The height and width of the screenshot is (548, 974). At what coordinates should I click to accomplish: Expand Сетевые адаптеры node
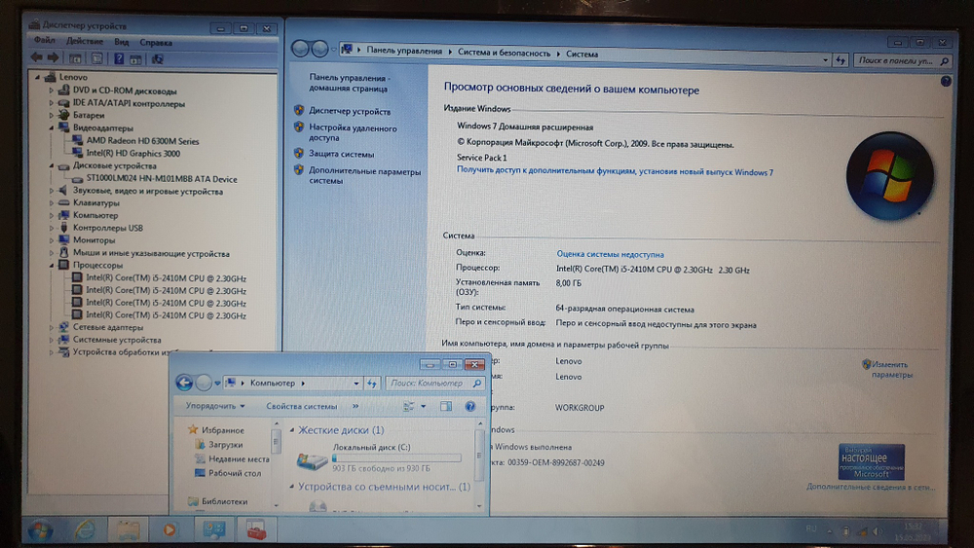52,327
